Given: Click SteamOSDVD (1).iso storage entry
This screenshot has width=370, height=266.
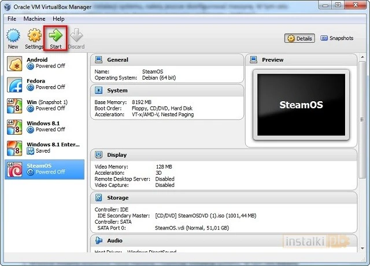Looking at the screenshot, I should pos(206,216).
